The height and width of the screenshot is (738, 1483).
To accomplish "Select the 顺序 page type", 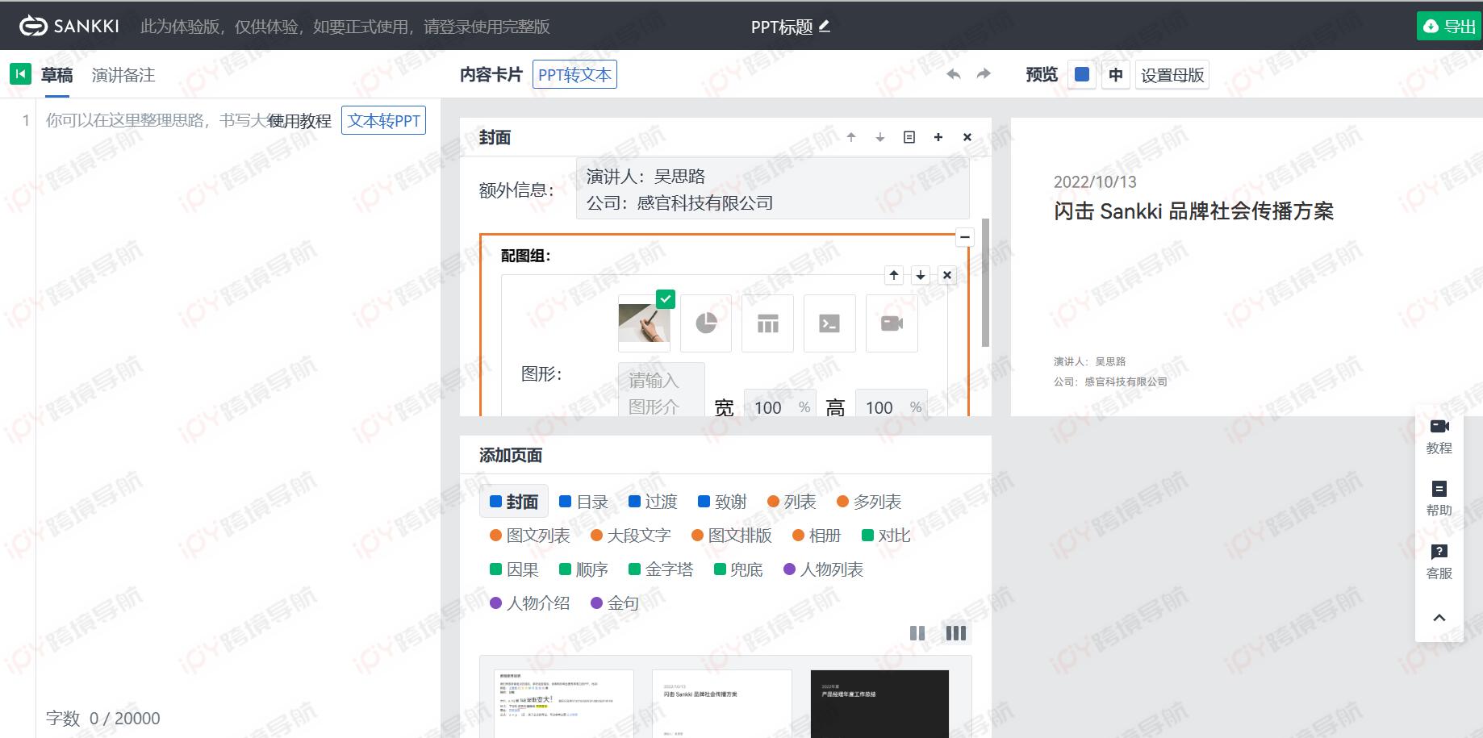I will click(583, 569).
